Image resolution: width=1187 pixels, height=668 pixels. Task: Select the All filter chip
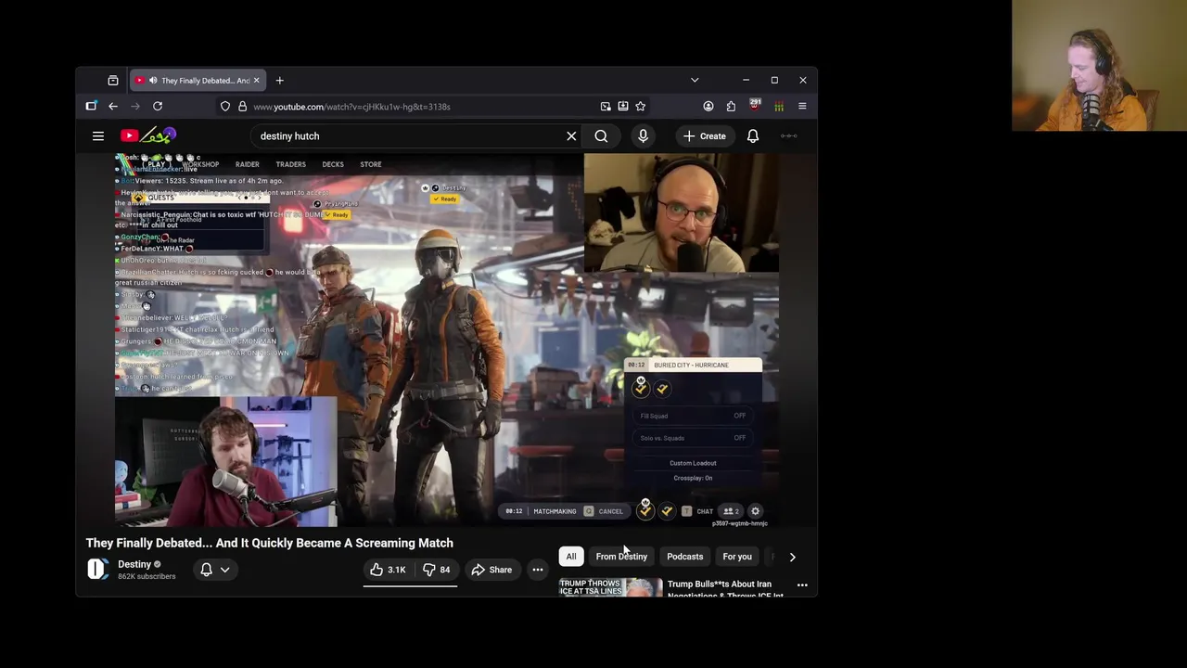pyautogui.click(x=571, y=557)
